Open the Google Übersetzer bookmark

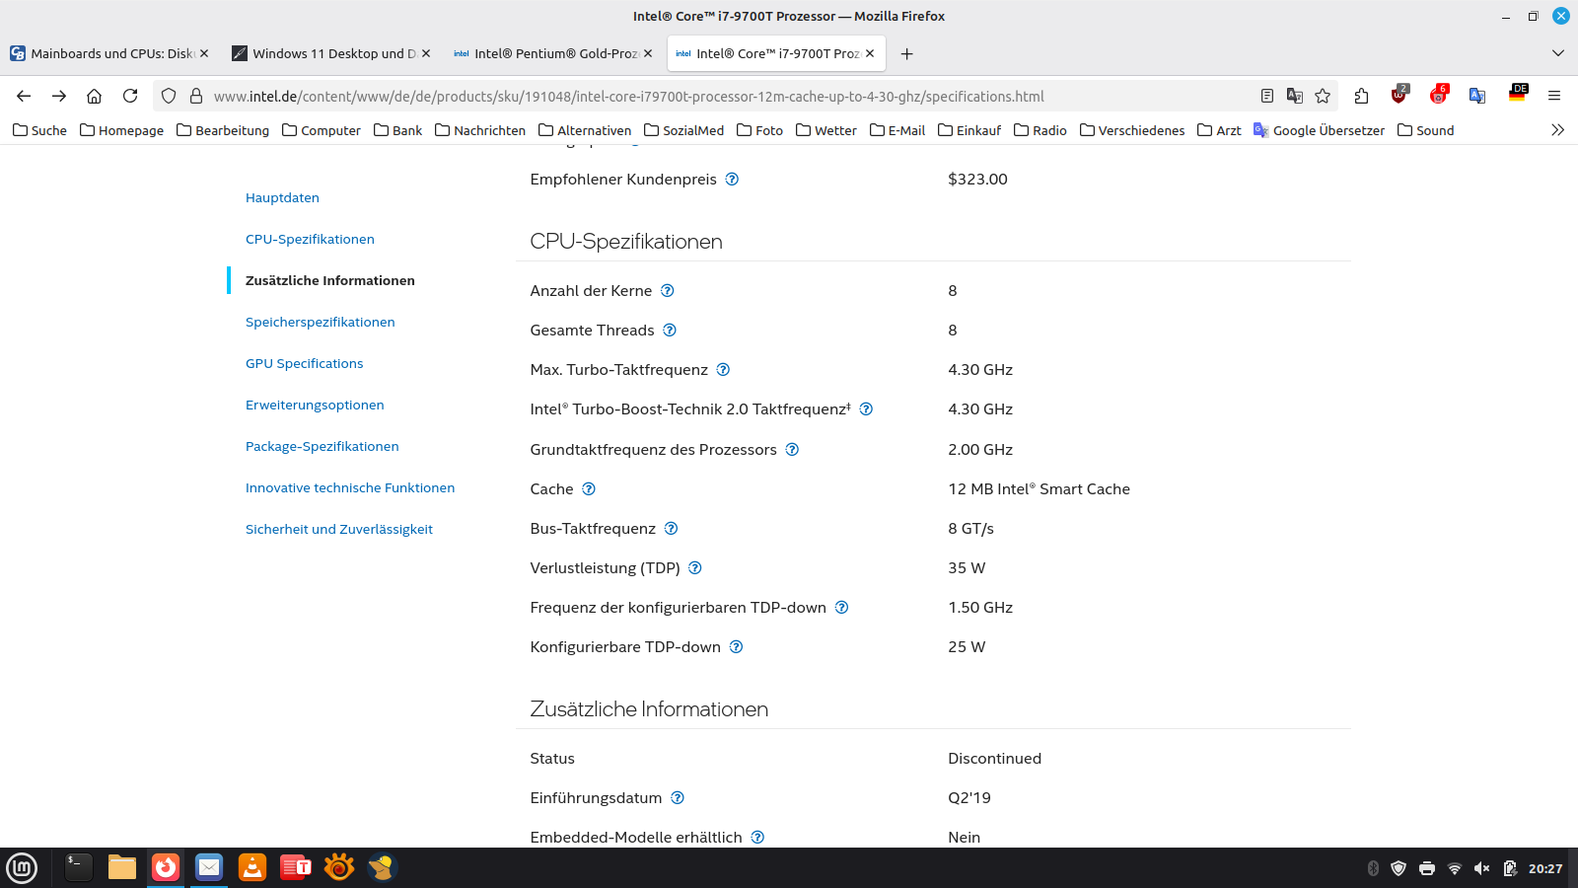point(1320,130)
